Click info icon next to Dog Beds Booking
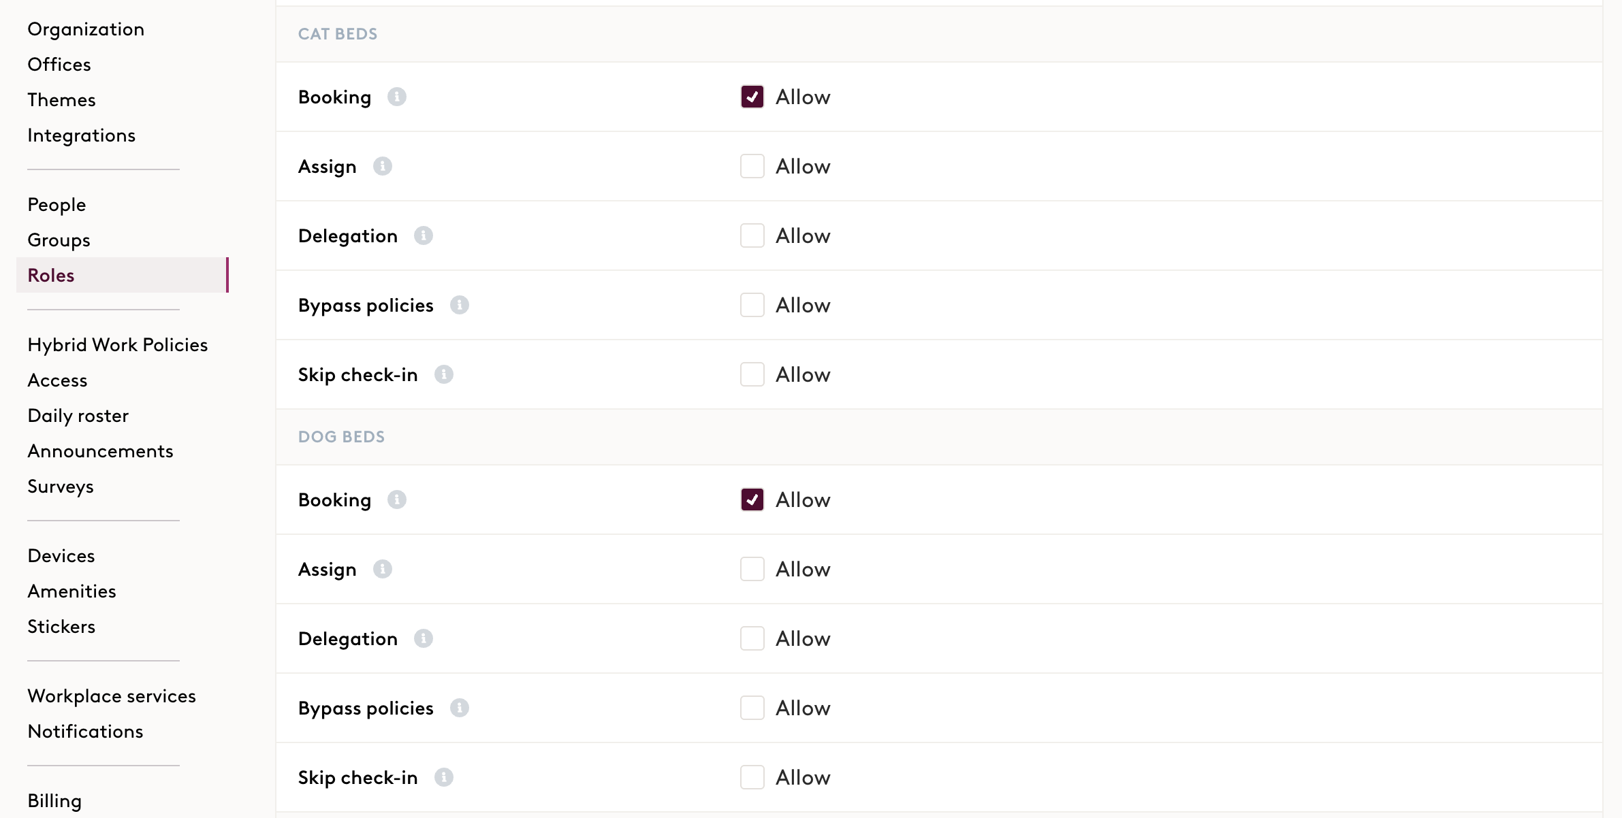The image size is (1622, 818). [x=397, y=500]
